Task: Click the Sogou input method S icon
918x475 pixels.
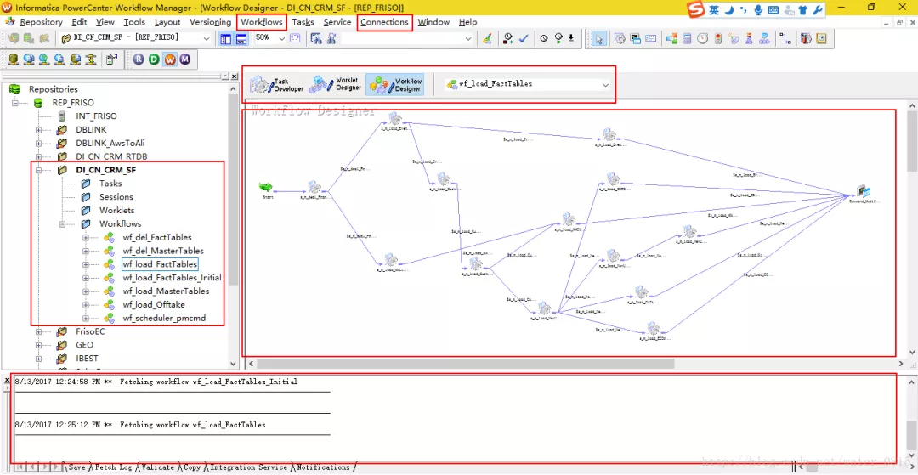Action: point(695,10)
